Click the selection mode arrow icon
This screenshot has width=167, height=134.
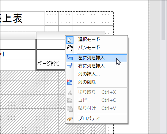point(70,40)
